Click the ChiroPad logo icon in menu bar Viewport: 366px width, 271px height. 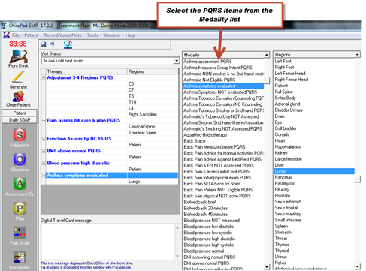tap(7, 35)
